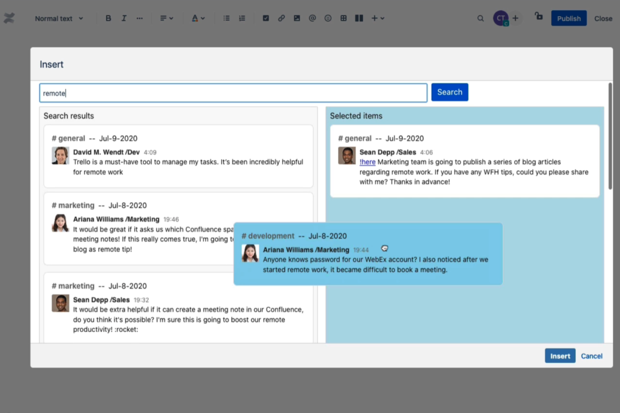This screenshot has width=620, height=413.
Task: Open page restrictions via the lock icon
Action: point(538,18)
